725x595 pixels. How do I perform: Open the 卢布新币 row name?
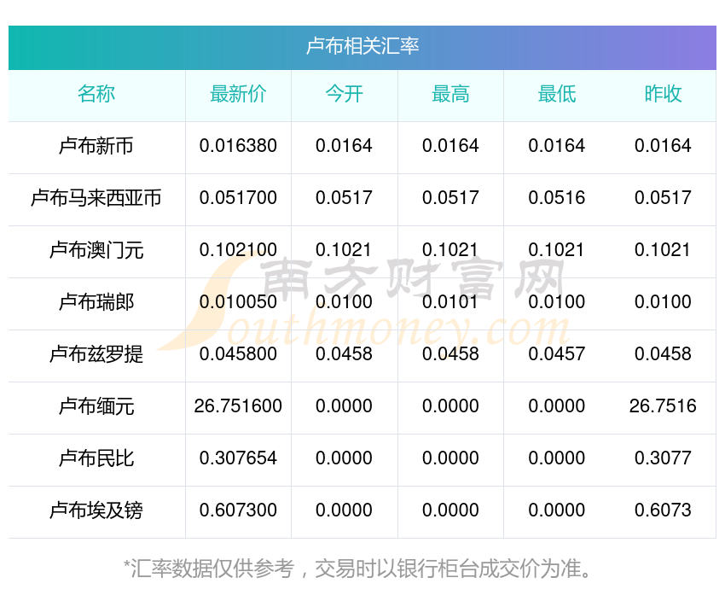coord(96,146)
